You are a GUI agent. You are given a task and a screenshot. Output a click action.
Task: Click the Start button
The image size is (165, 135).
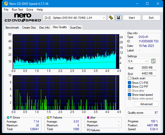[132, 18]
